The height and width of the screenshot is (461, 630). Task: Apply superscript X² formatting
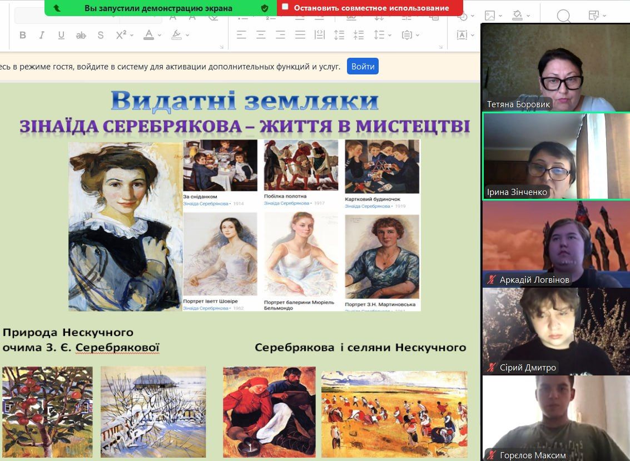(x=121, y=35)
